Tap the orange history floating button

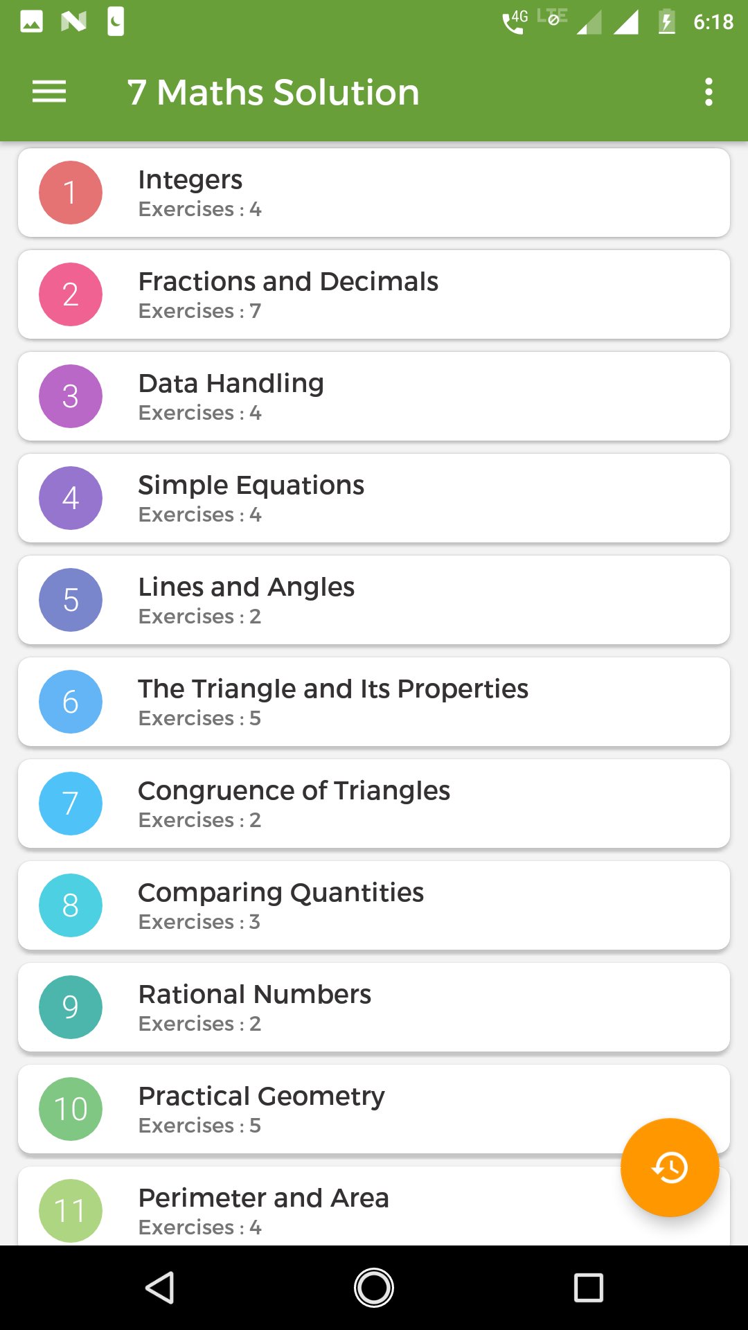[x=670, y=1167]
